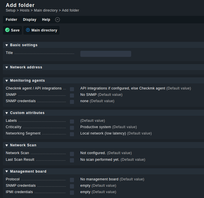Viewport: 204px width, 198px height.
Task: Collapse the Custom attributes section
Action: click(7, 113)
